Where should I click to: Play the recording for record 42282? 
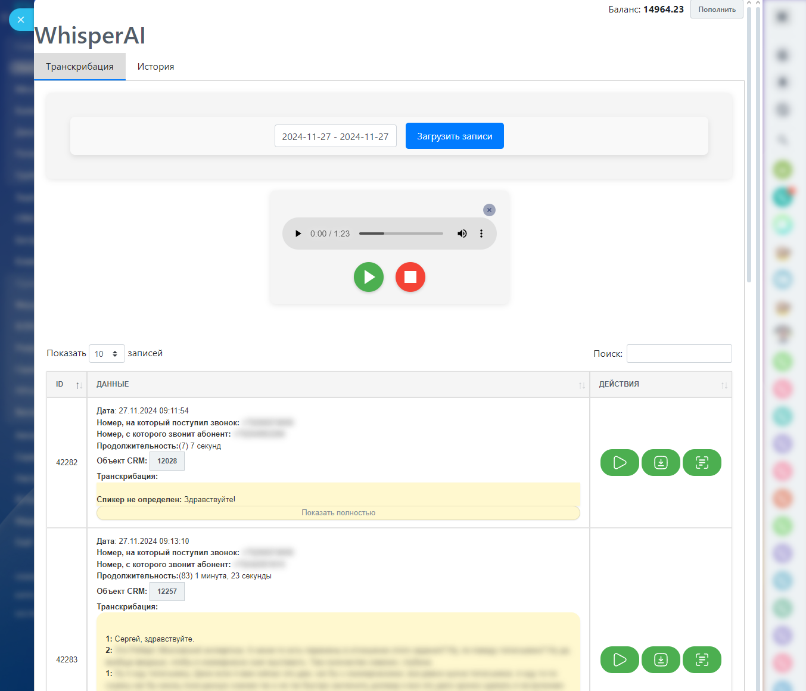coord(620,463)
